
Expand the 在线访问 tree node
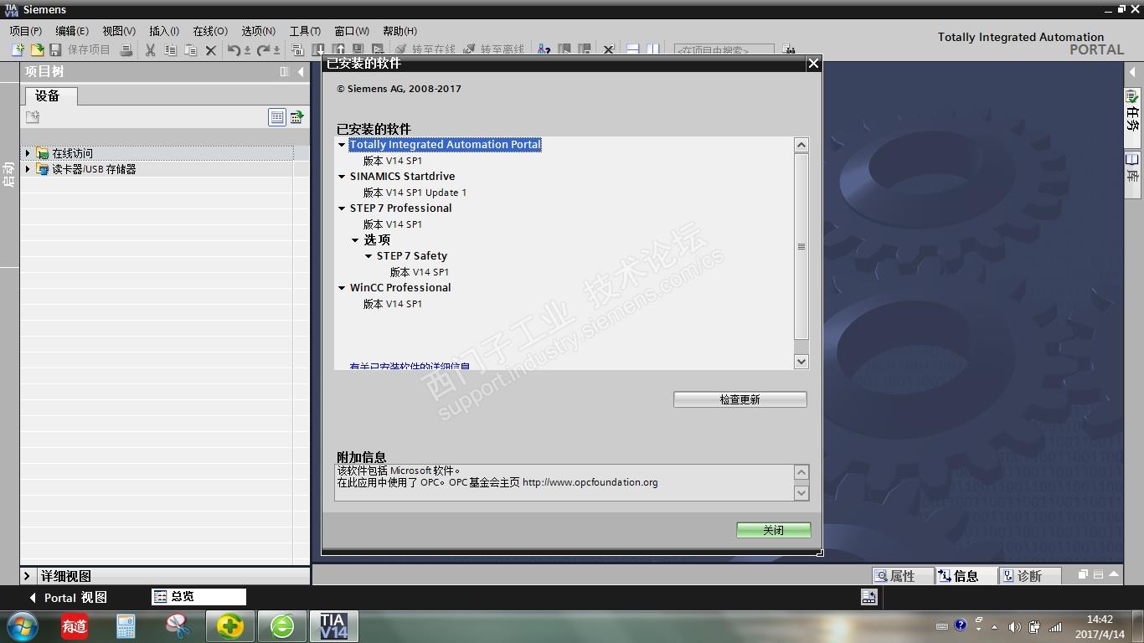point(28,153)
